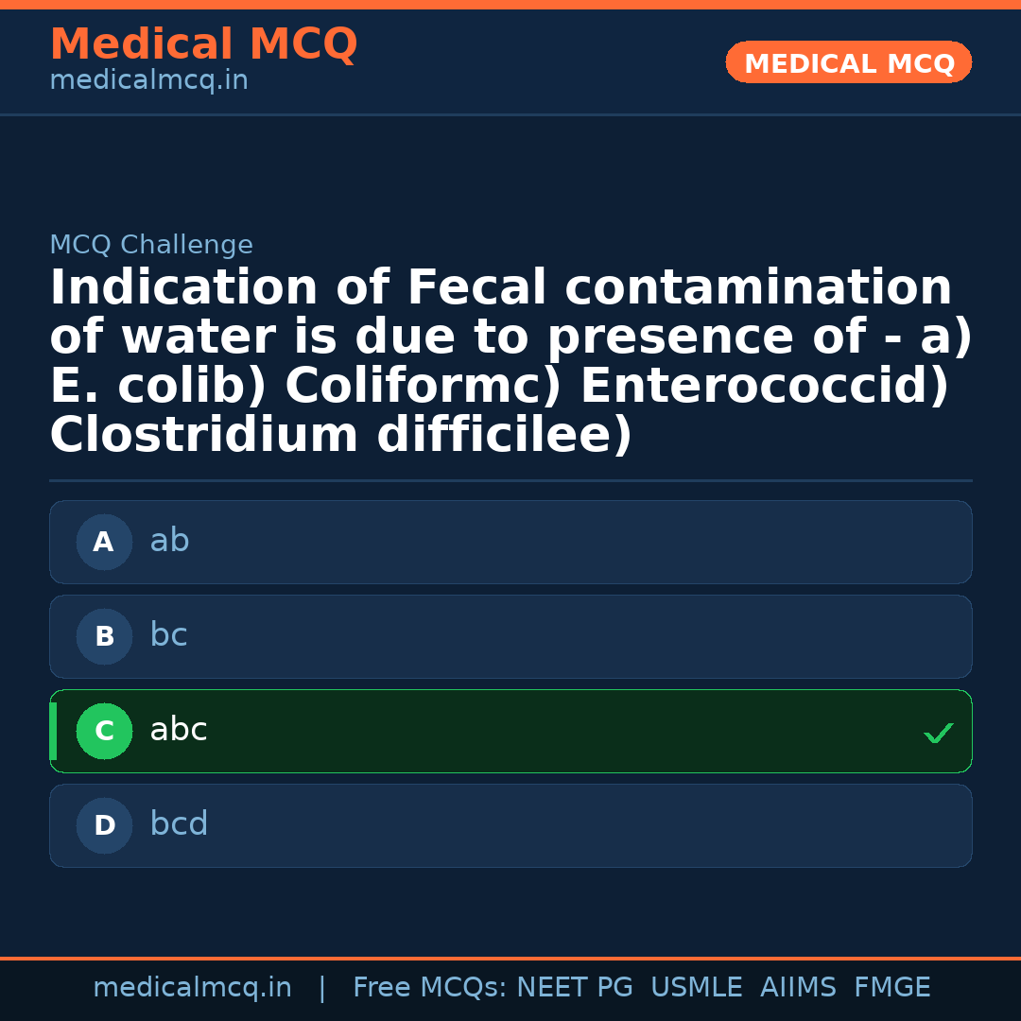1021x1021 pixels.
Task: Select the "ab" answer text
Action: 169,541
